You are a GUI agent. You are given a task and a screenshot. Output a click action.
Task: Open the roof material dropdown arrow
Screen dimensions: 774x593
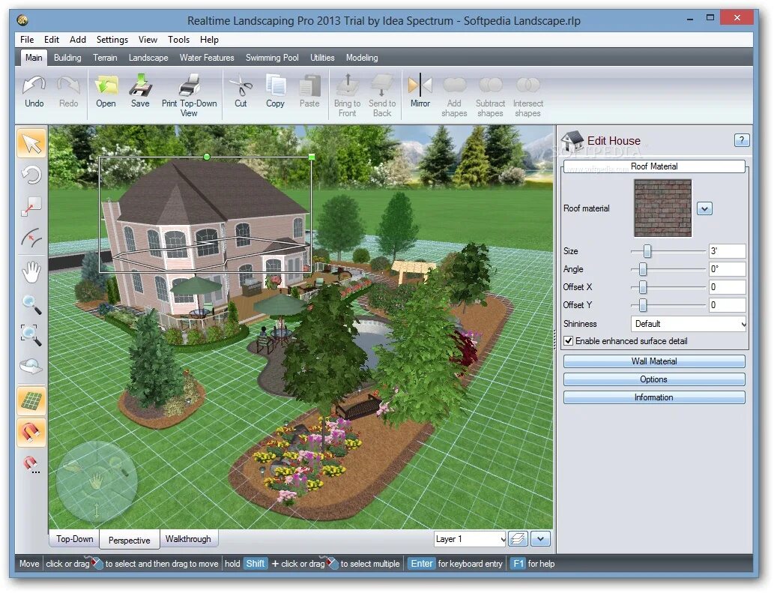click(704, 209)
